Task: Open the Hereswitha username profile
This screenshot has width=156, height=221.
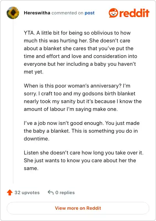Action: (37, 13)
